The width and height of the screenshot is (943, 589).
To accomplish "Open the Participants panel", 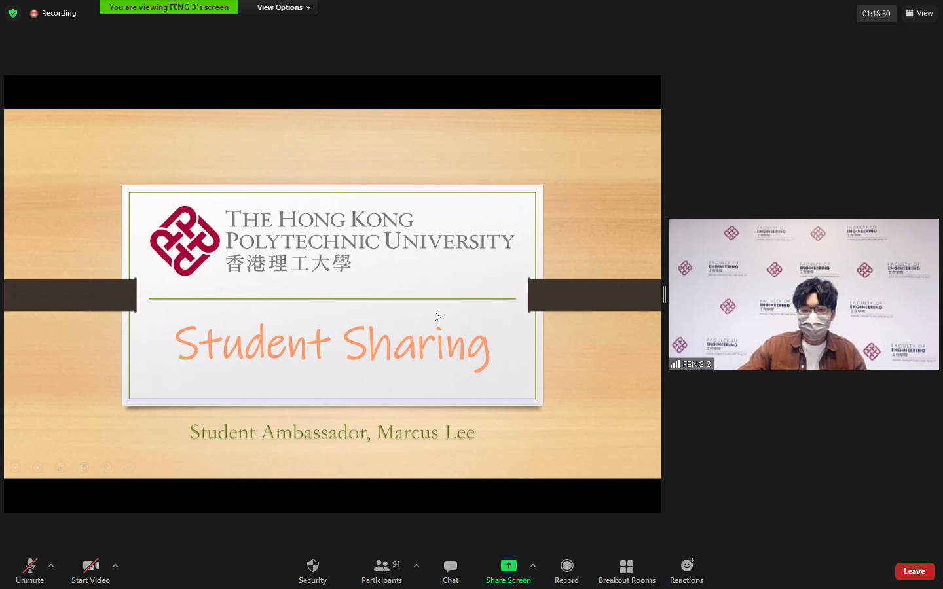I will coord(382,571).
